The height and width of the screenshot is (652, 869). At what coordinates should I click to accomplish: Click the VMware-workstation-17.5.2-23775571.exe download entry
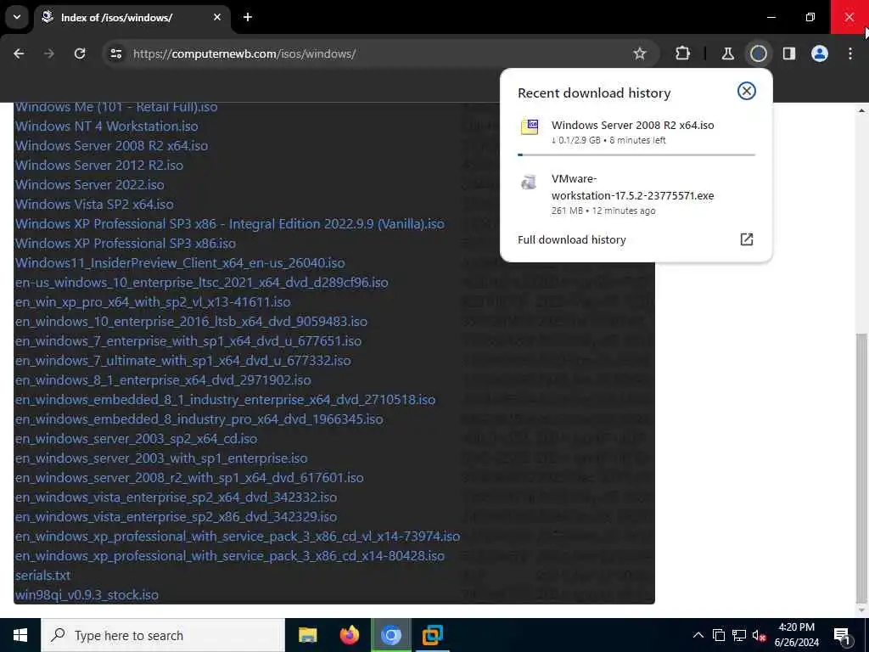click(636, 194)
